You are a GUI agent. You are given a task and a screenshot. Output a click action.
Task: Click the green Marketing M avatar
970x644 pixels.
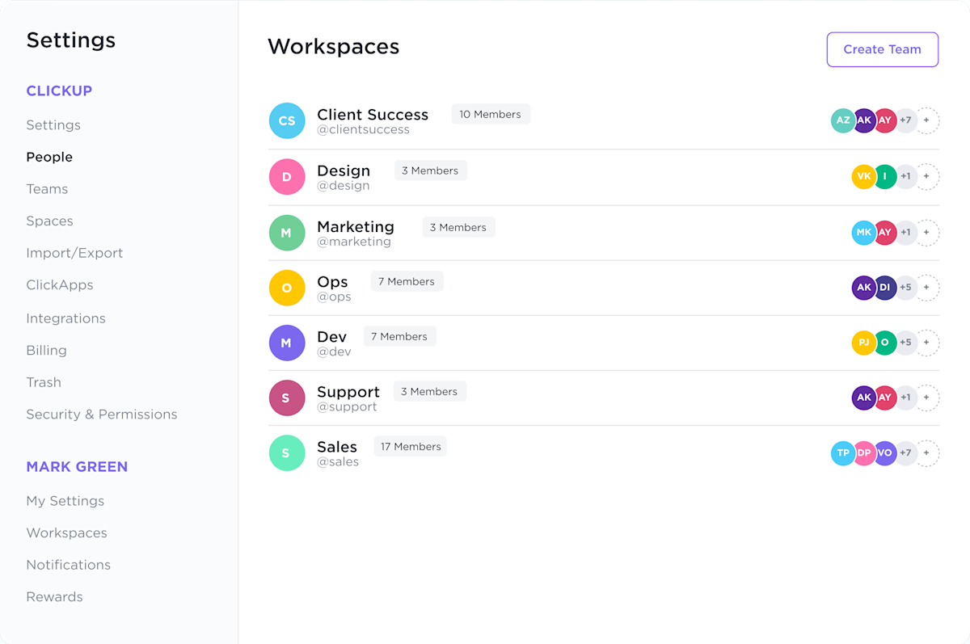(x=287, y=233)
